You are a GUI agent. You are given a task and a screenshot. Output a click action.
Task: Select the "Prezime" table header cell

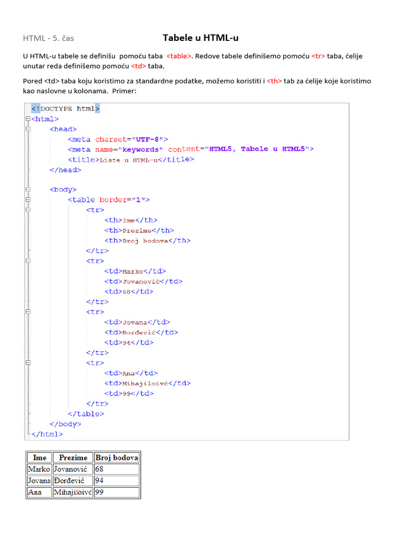pos(73,457)
